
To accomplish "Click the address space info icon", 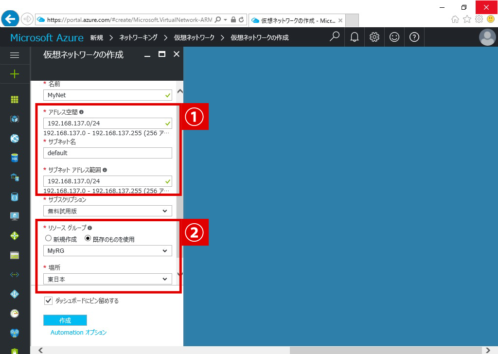I will pos(81,112).
